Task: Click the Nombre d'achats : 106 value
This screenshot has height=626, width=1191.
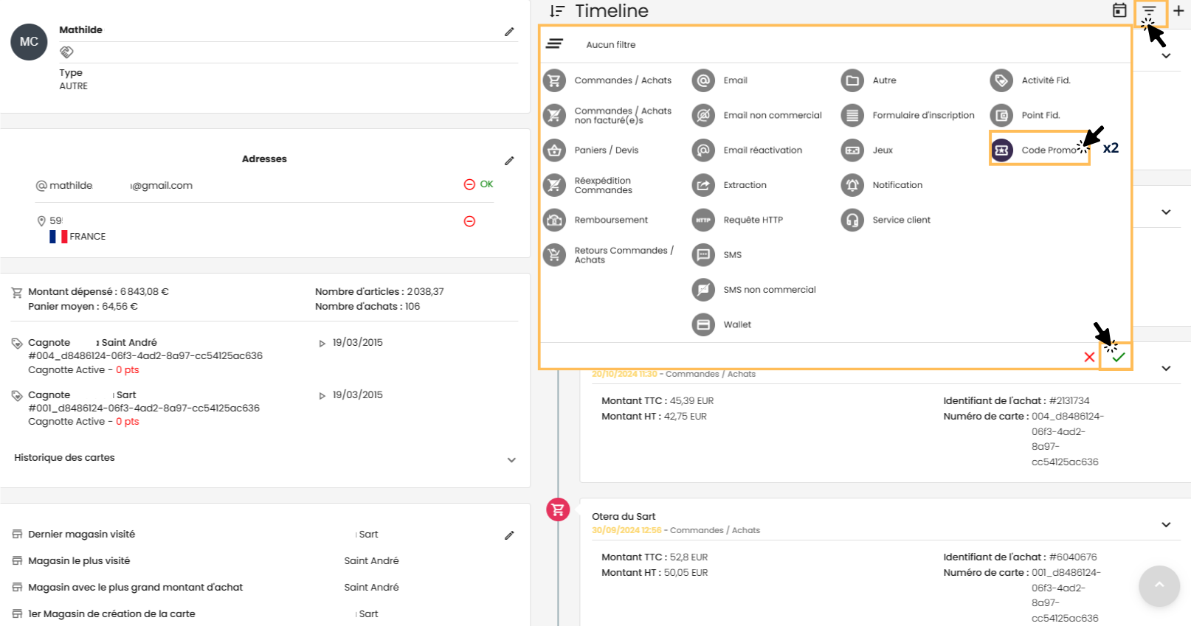Action: point(412,307)
